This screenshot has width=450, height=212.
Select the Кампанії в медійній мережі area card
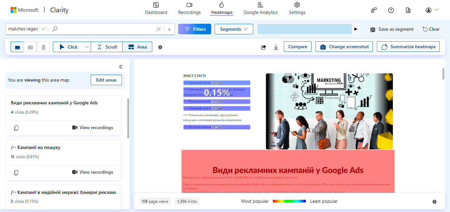[x=63, y=197]
